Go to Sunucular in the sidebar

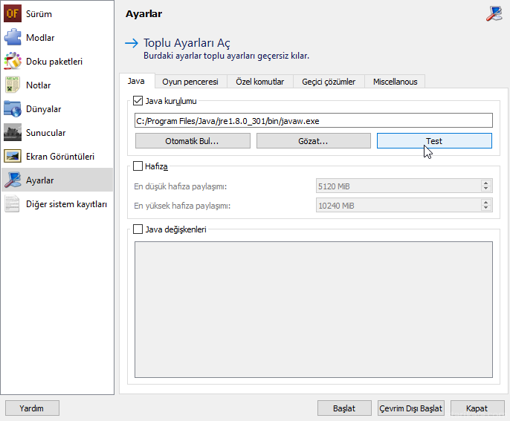(x=57, y=132)
